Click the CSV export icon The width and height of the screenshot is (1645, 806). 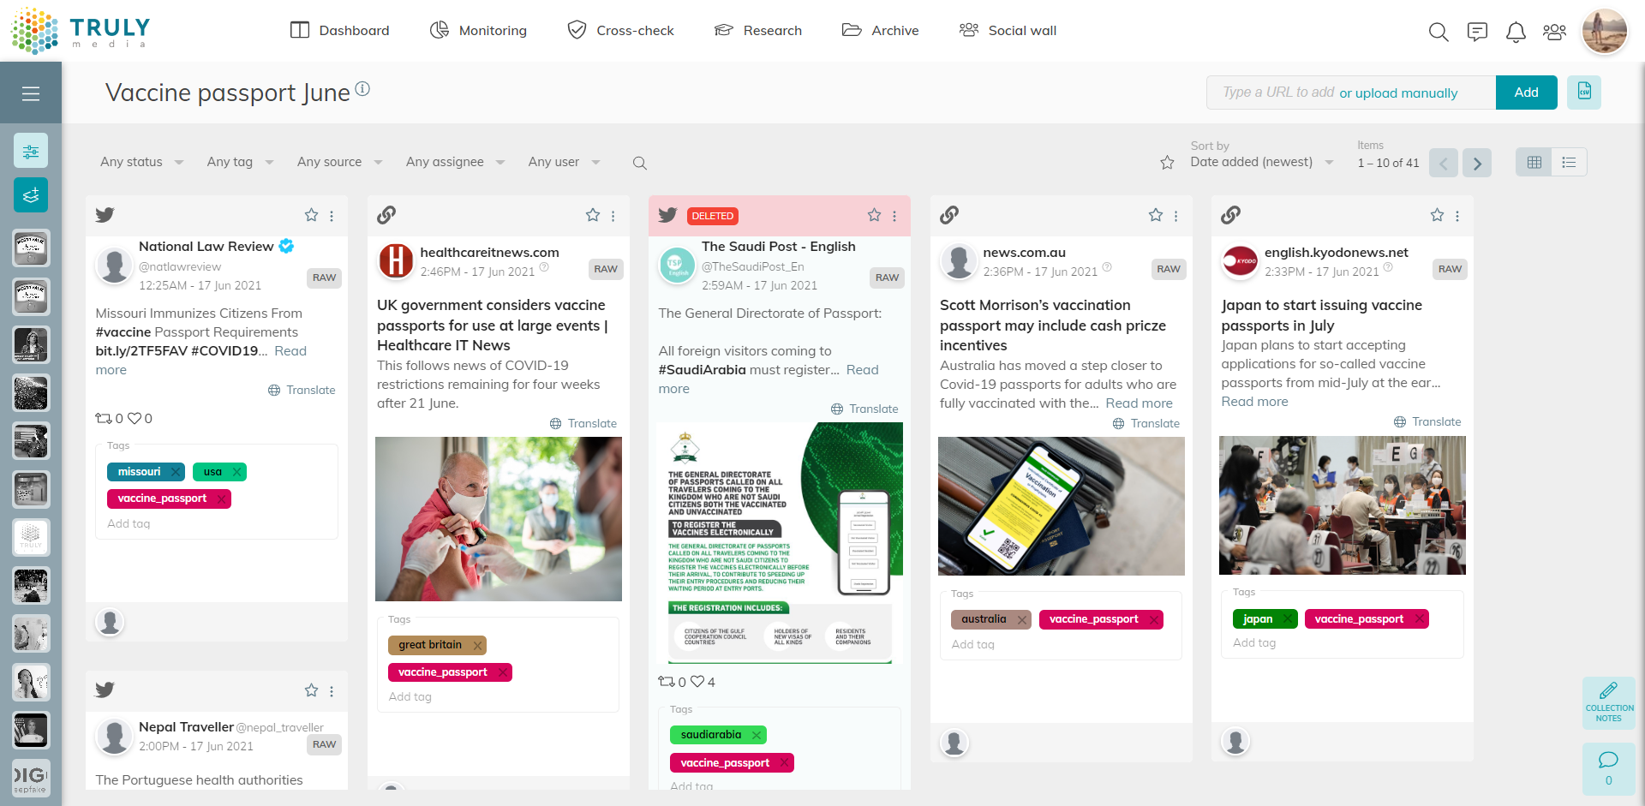pyautogui.click(x=1584, y=92)
